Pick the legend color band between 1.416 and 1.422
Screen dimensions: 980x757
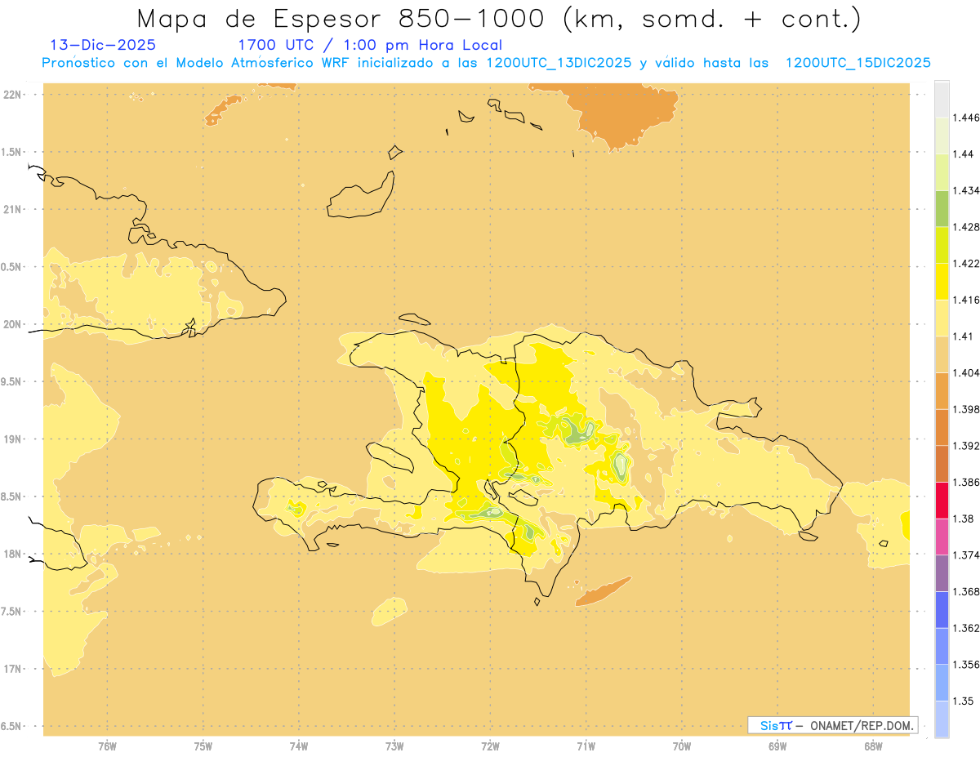pyautogui.click(x=942, y=282)
